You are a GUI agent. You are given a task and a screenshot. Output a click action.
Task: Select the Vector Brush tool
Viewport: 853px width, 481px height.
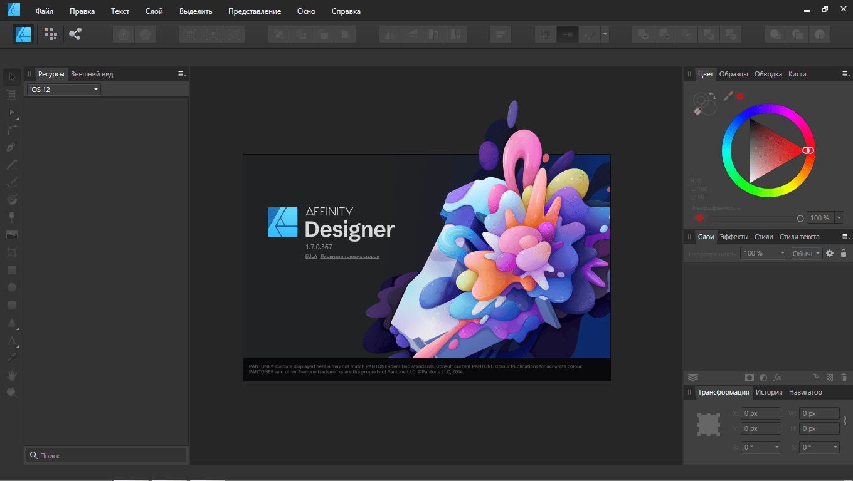[x=11, y=182]
